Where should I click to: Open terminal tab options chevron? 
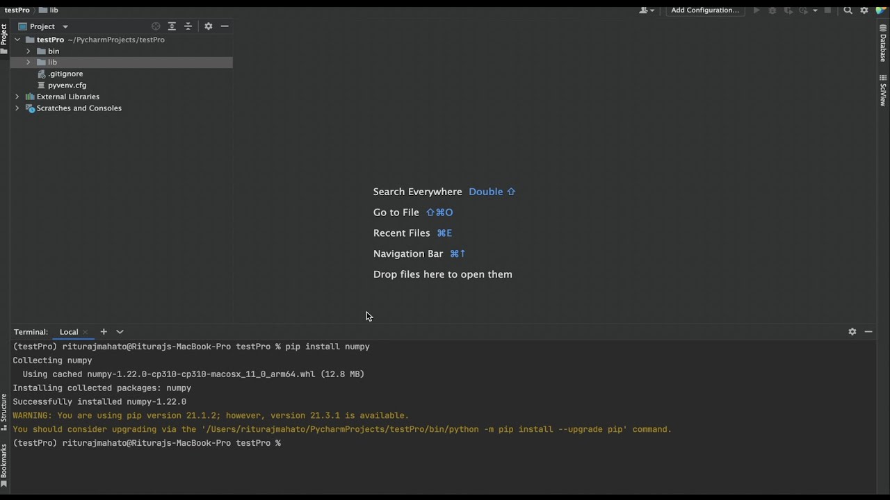click(120, 332)
